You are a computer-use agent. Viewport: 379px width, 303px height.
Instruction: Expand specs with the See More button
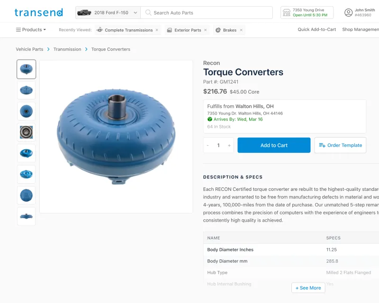tap(308, 288)
